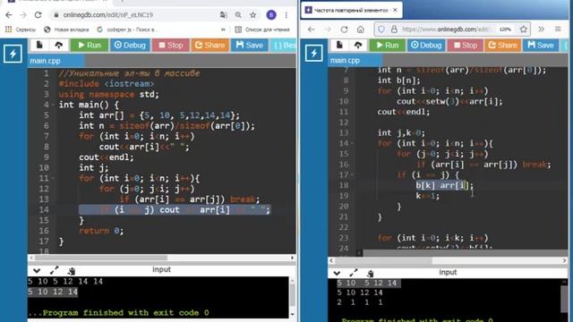
Task: Run the program in the left editor
Action: 89,46
